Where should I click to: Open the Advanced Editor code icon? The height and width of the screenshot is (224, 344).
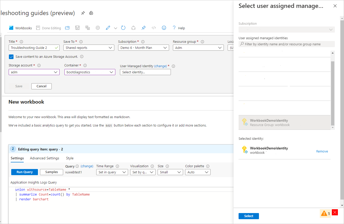point(154,28)
